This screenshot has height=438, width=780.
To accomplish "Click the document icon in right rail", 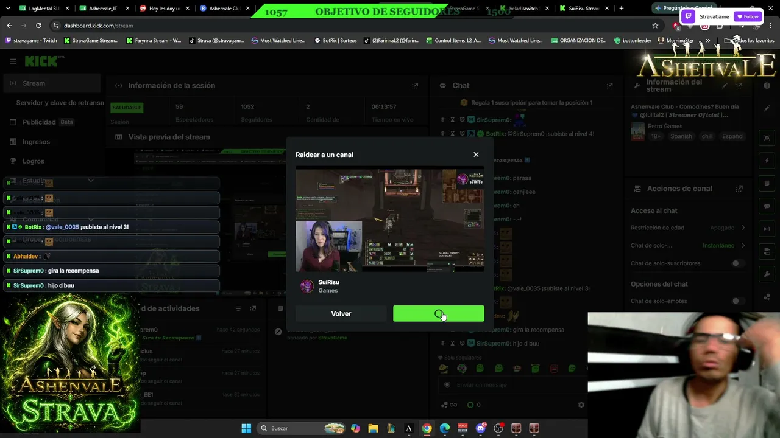I will click(767, 184).
